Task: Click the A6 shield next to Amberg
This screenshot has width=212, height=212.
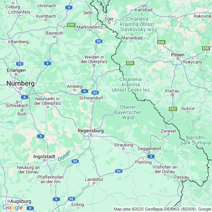Action: tap(85, 91)
